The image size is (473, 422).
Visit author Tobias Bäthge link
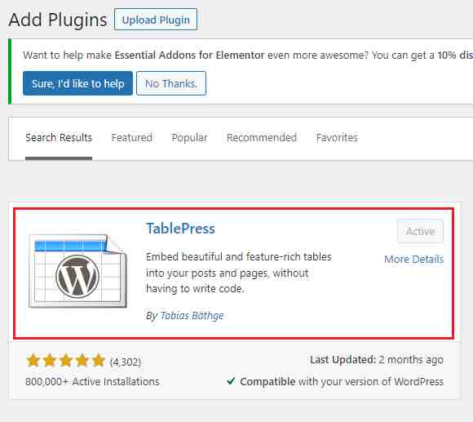192,315
